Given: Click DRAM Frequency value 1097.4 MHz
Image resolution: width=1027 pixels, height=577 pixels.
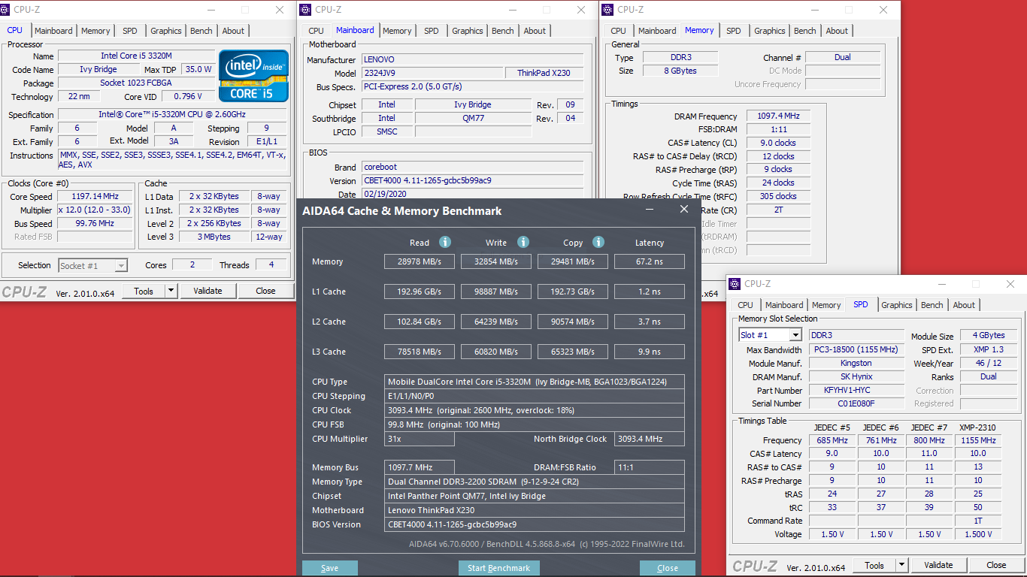Looking at the screenshot, I should (779, 116).
